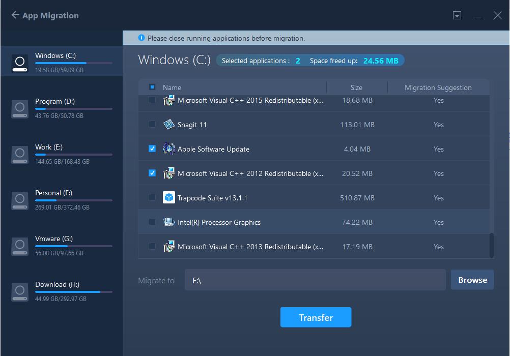Image resolution: width=510 pixels, height=356 pixels.
Task: Click Browse to choose destination
Action: tap(472, 280)
